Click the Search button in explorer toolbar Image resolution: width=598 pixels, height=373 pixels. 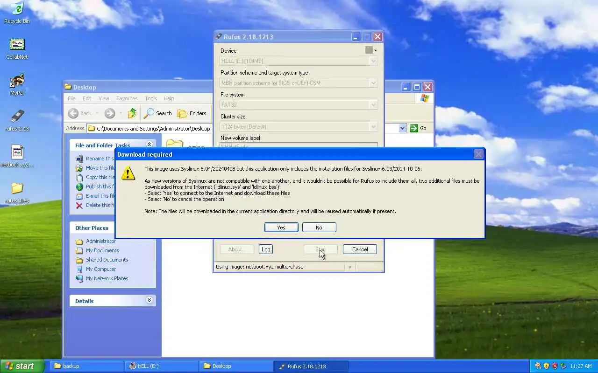(x=158, y=113)
